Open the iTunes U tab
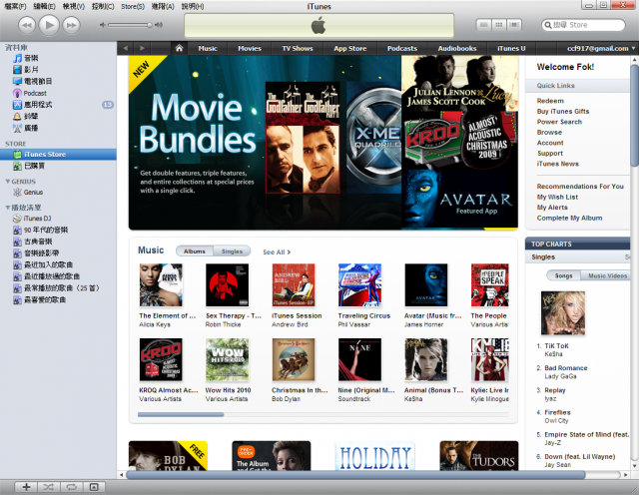The image size is (640, 495). tap(511, 48)
